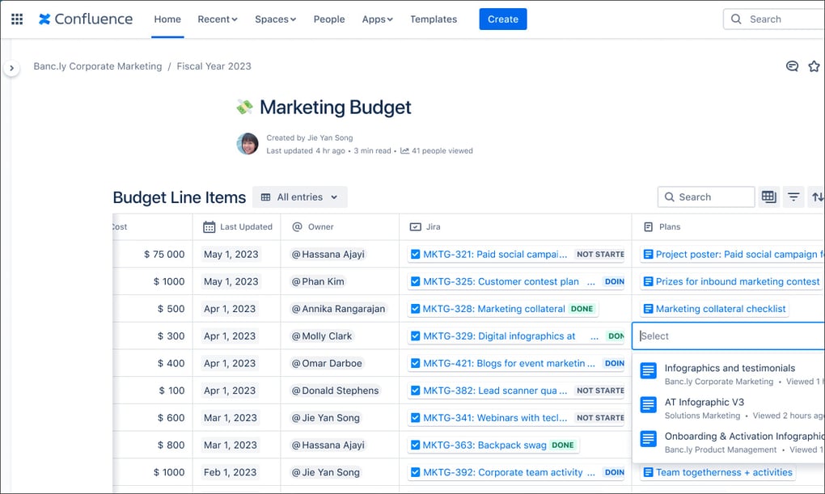Image resolution: width=825 pixels, height=494 pixels.
Task: Open the All entries dropdown
Action: 299,196
